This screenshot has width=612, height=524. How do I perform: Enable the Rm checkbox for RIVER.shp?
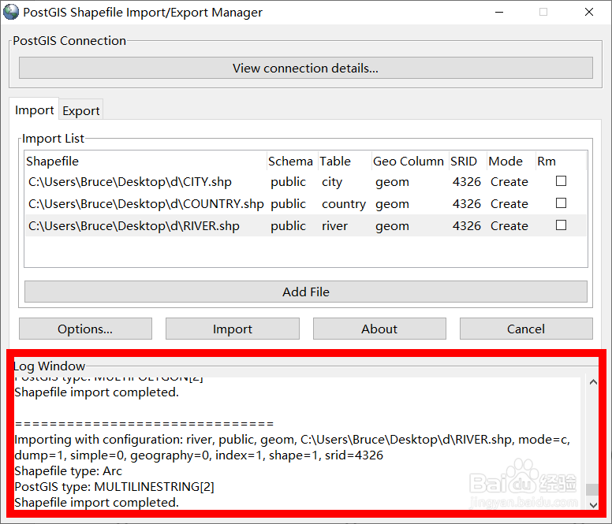561,225
